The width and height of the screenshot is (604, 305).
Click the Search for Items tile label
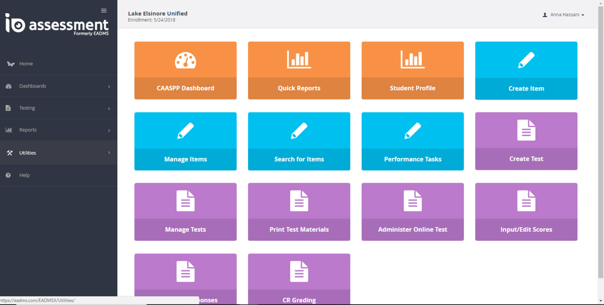click(x=299, y=159)
